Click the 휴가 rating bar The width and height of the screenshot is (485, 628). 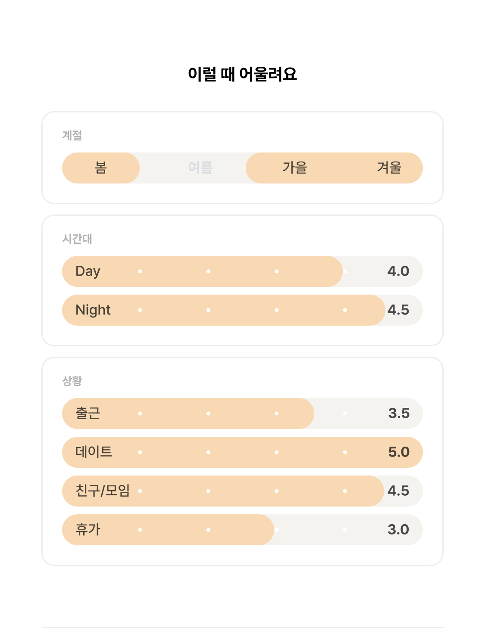pyautogui.click(x=242, y=530)
